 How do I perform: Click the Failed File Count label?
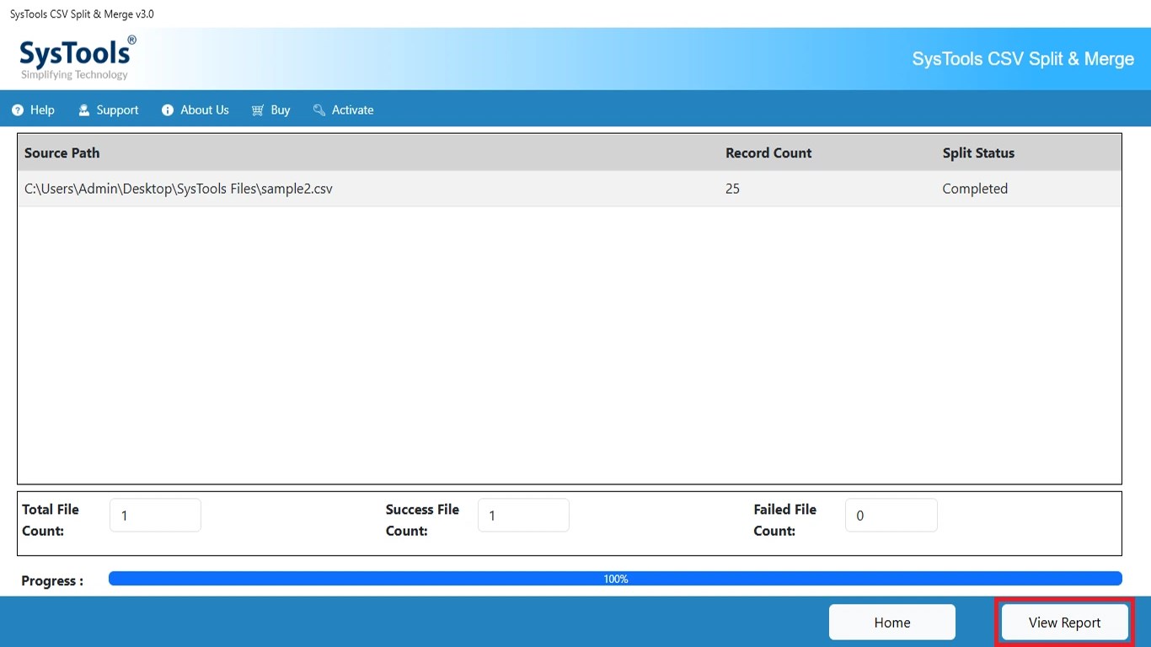784,520
